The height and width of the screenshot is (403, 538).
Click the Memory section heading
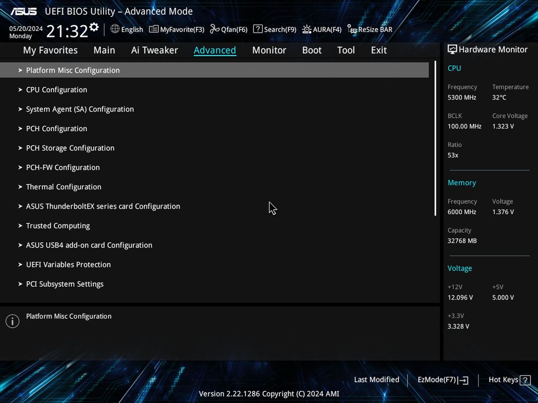pos(462,183)
